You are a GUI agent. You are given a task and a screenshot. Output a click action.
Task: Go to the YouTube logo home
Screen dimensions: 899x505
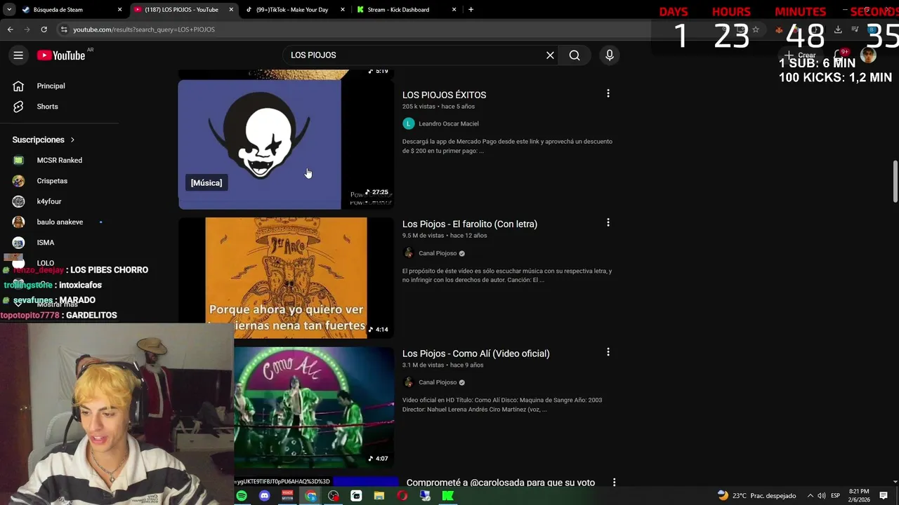[61, 55]
